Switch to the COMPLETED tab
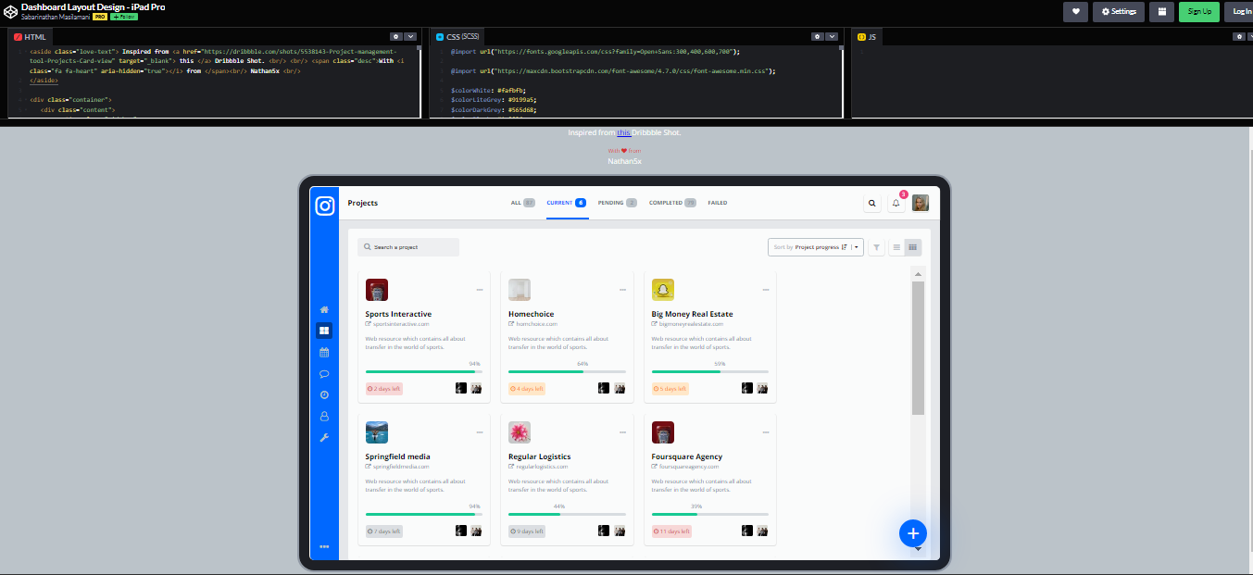The height and width of the screenshot is (575, 1253). click(x=666, y=202)
